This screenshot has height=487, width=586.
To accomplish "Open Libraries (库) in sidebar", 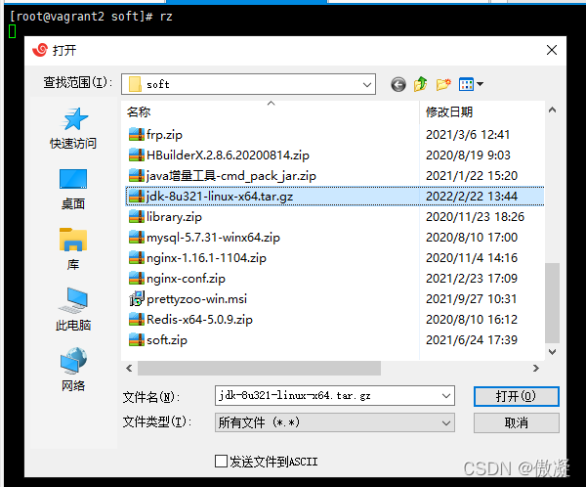I will coord(73,249).
